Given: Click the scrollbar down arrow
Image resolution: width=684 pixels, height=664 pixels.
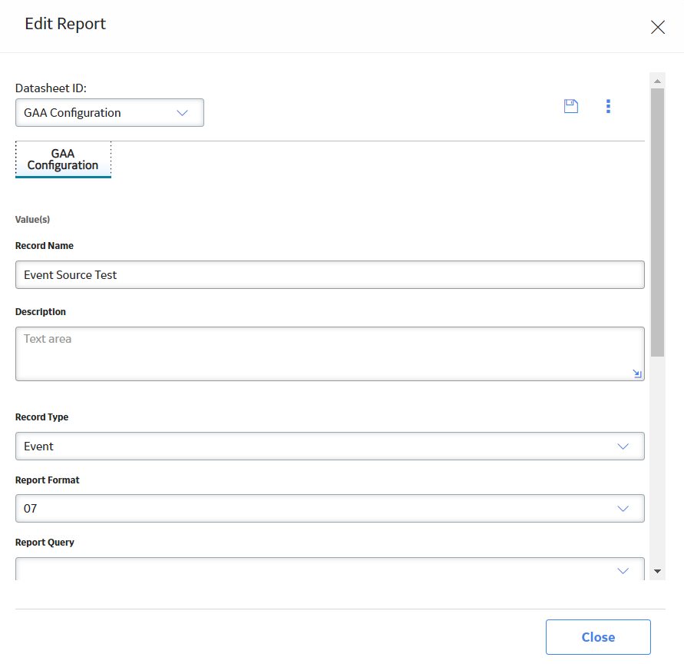Looking at the screenshot, I should click(x=657, y=571).
